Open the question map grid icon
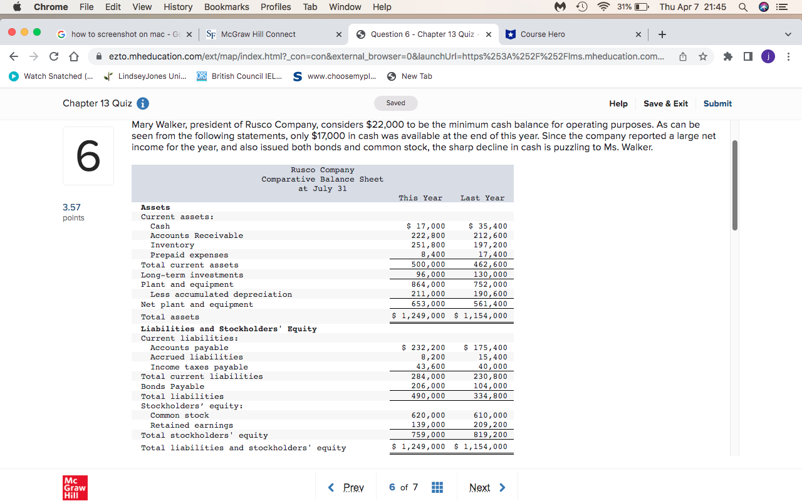Screen dimensions: 802x501 point(437,487)
